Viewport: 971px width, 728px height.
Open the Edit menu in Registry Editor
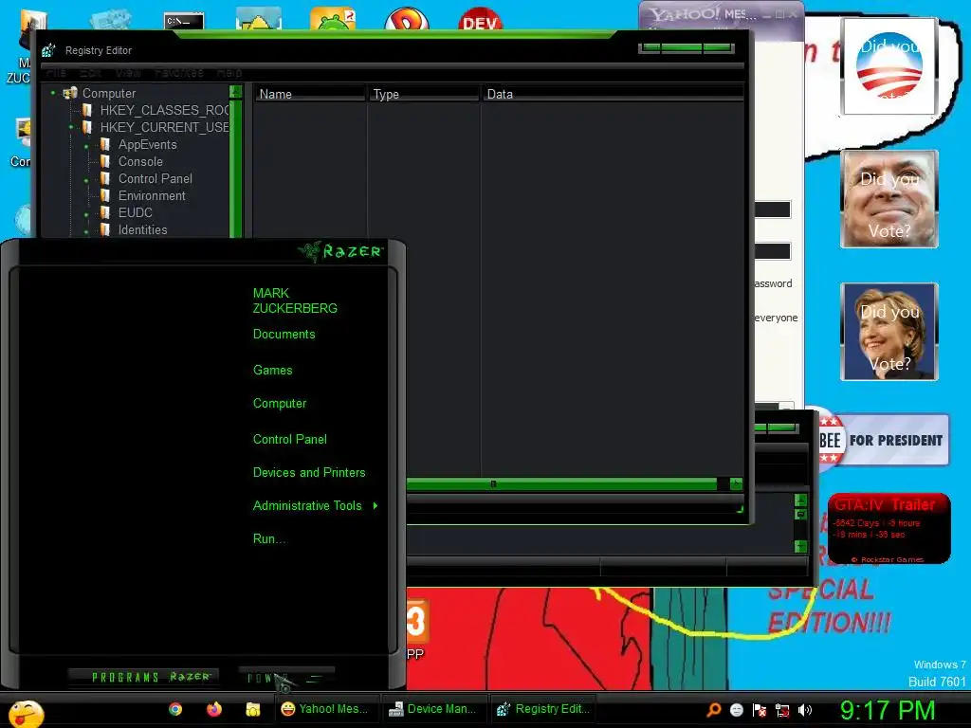point(90,72)
